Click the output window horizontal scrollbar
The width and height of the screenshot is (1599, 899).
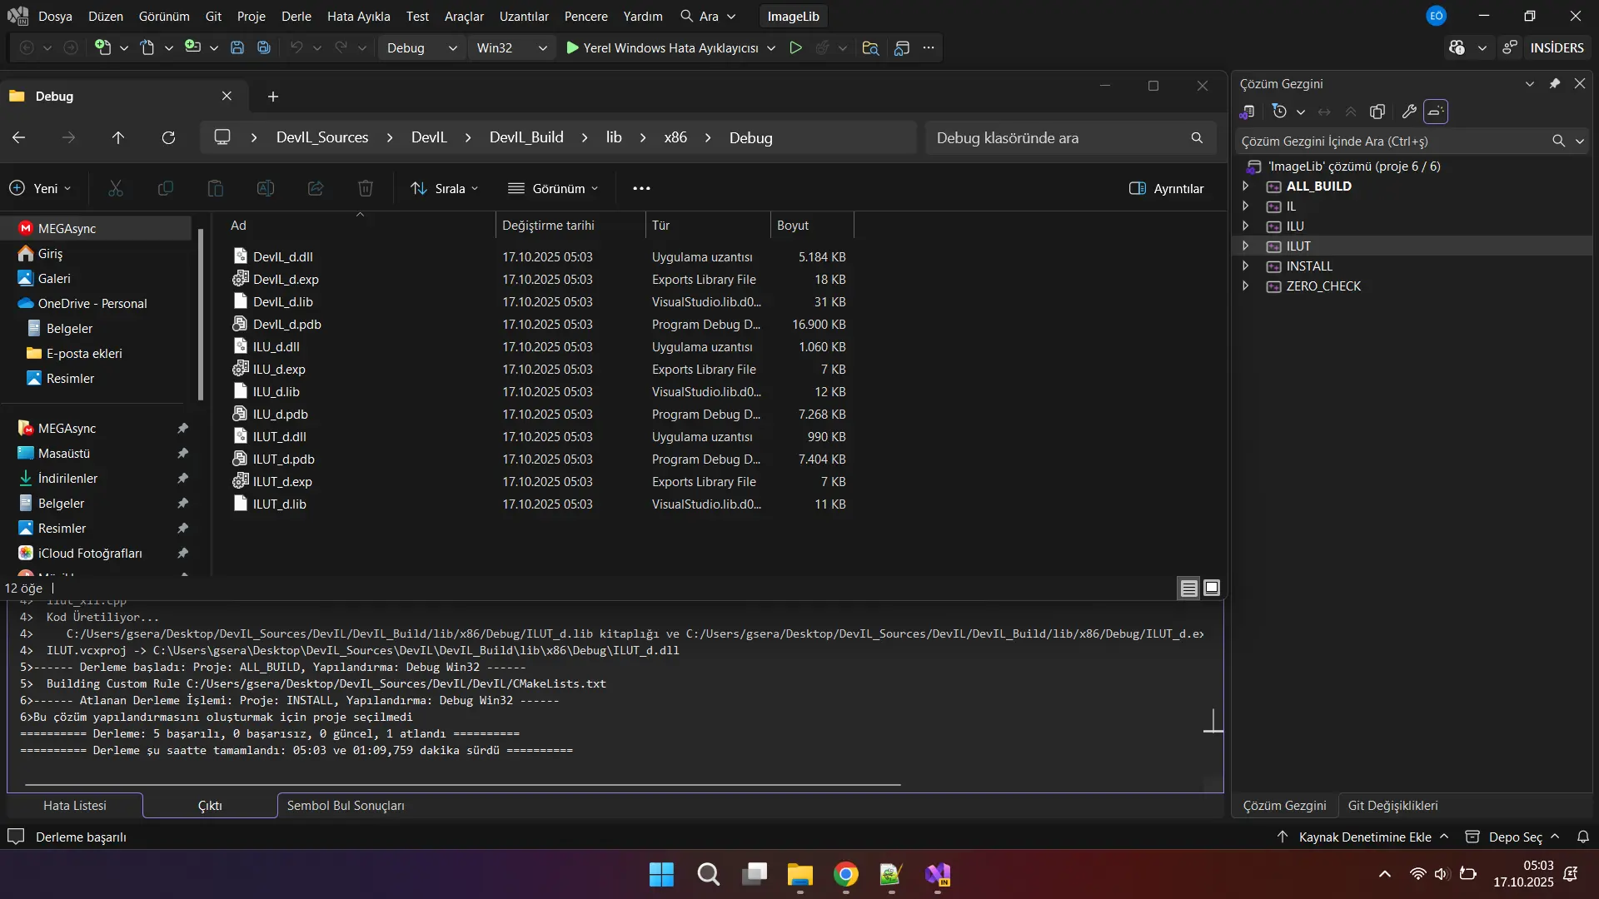click(x=463, y=784)
